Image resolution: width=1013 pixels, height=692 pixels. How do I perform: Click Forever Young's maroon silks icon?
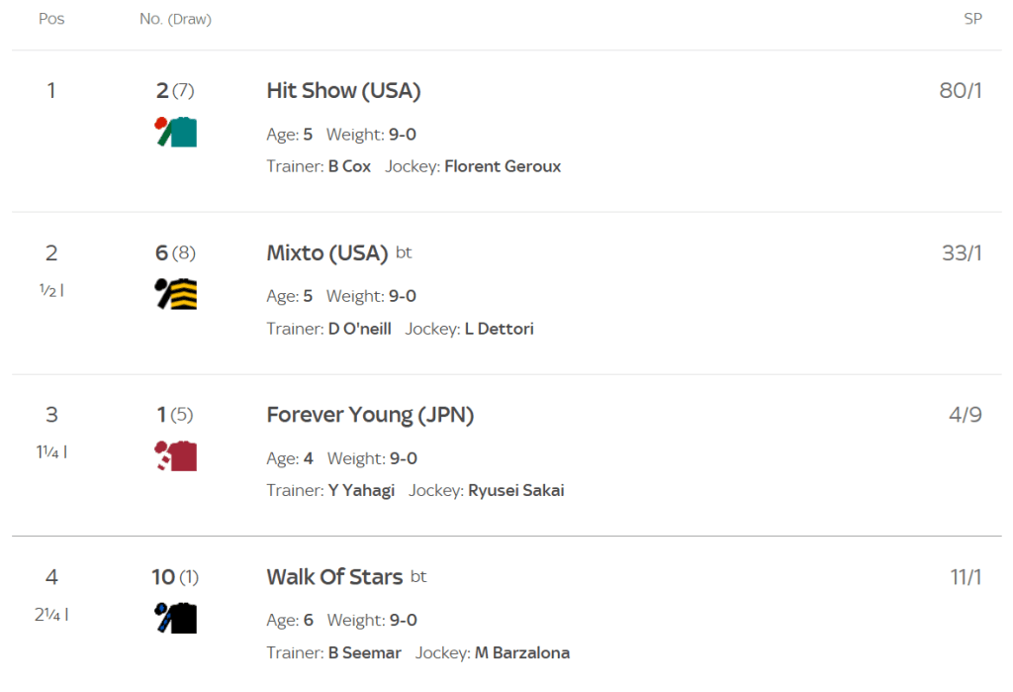176,456
